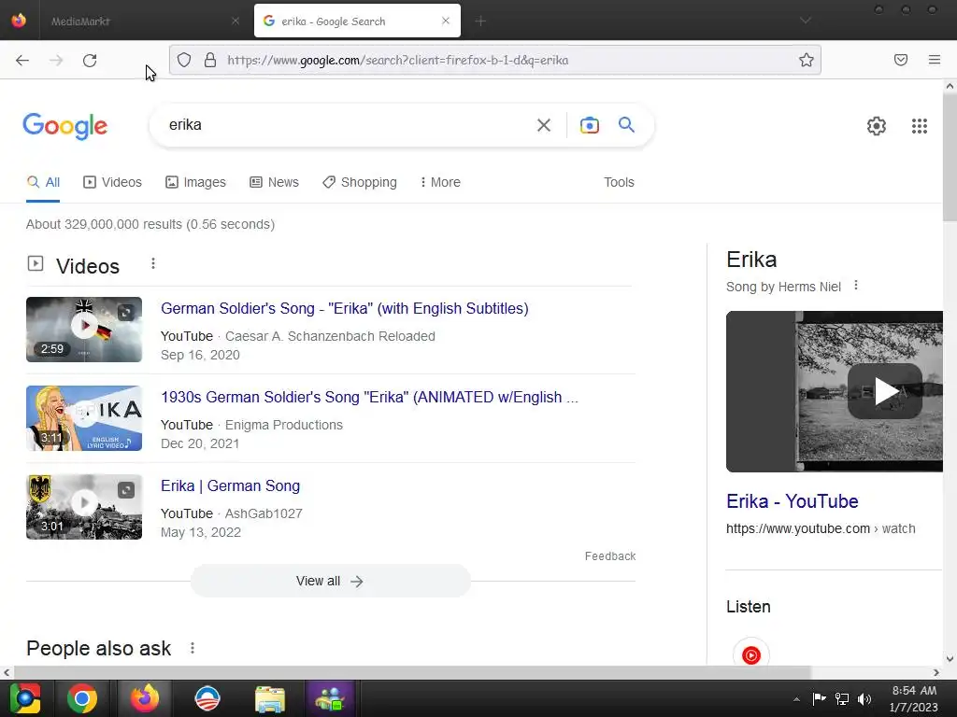
Task: Click scrollbar down arrow
Action: (x=950, y=658)
